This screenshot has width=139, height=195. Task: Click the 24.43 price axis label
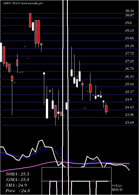click(130, 107)
